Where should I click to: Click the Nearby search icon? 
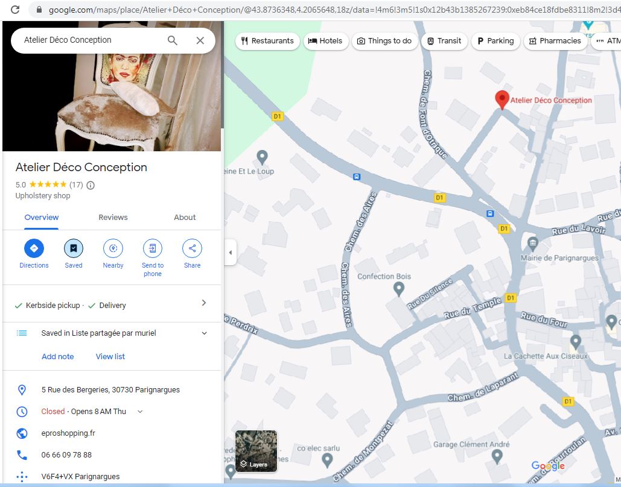pyautogui.click(x=113, y=248)
